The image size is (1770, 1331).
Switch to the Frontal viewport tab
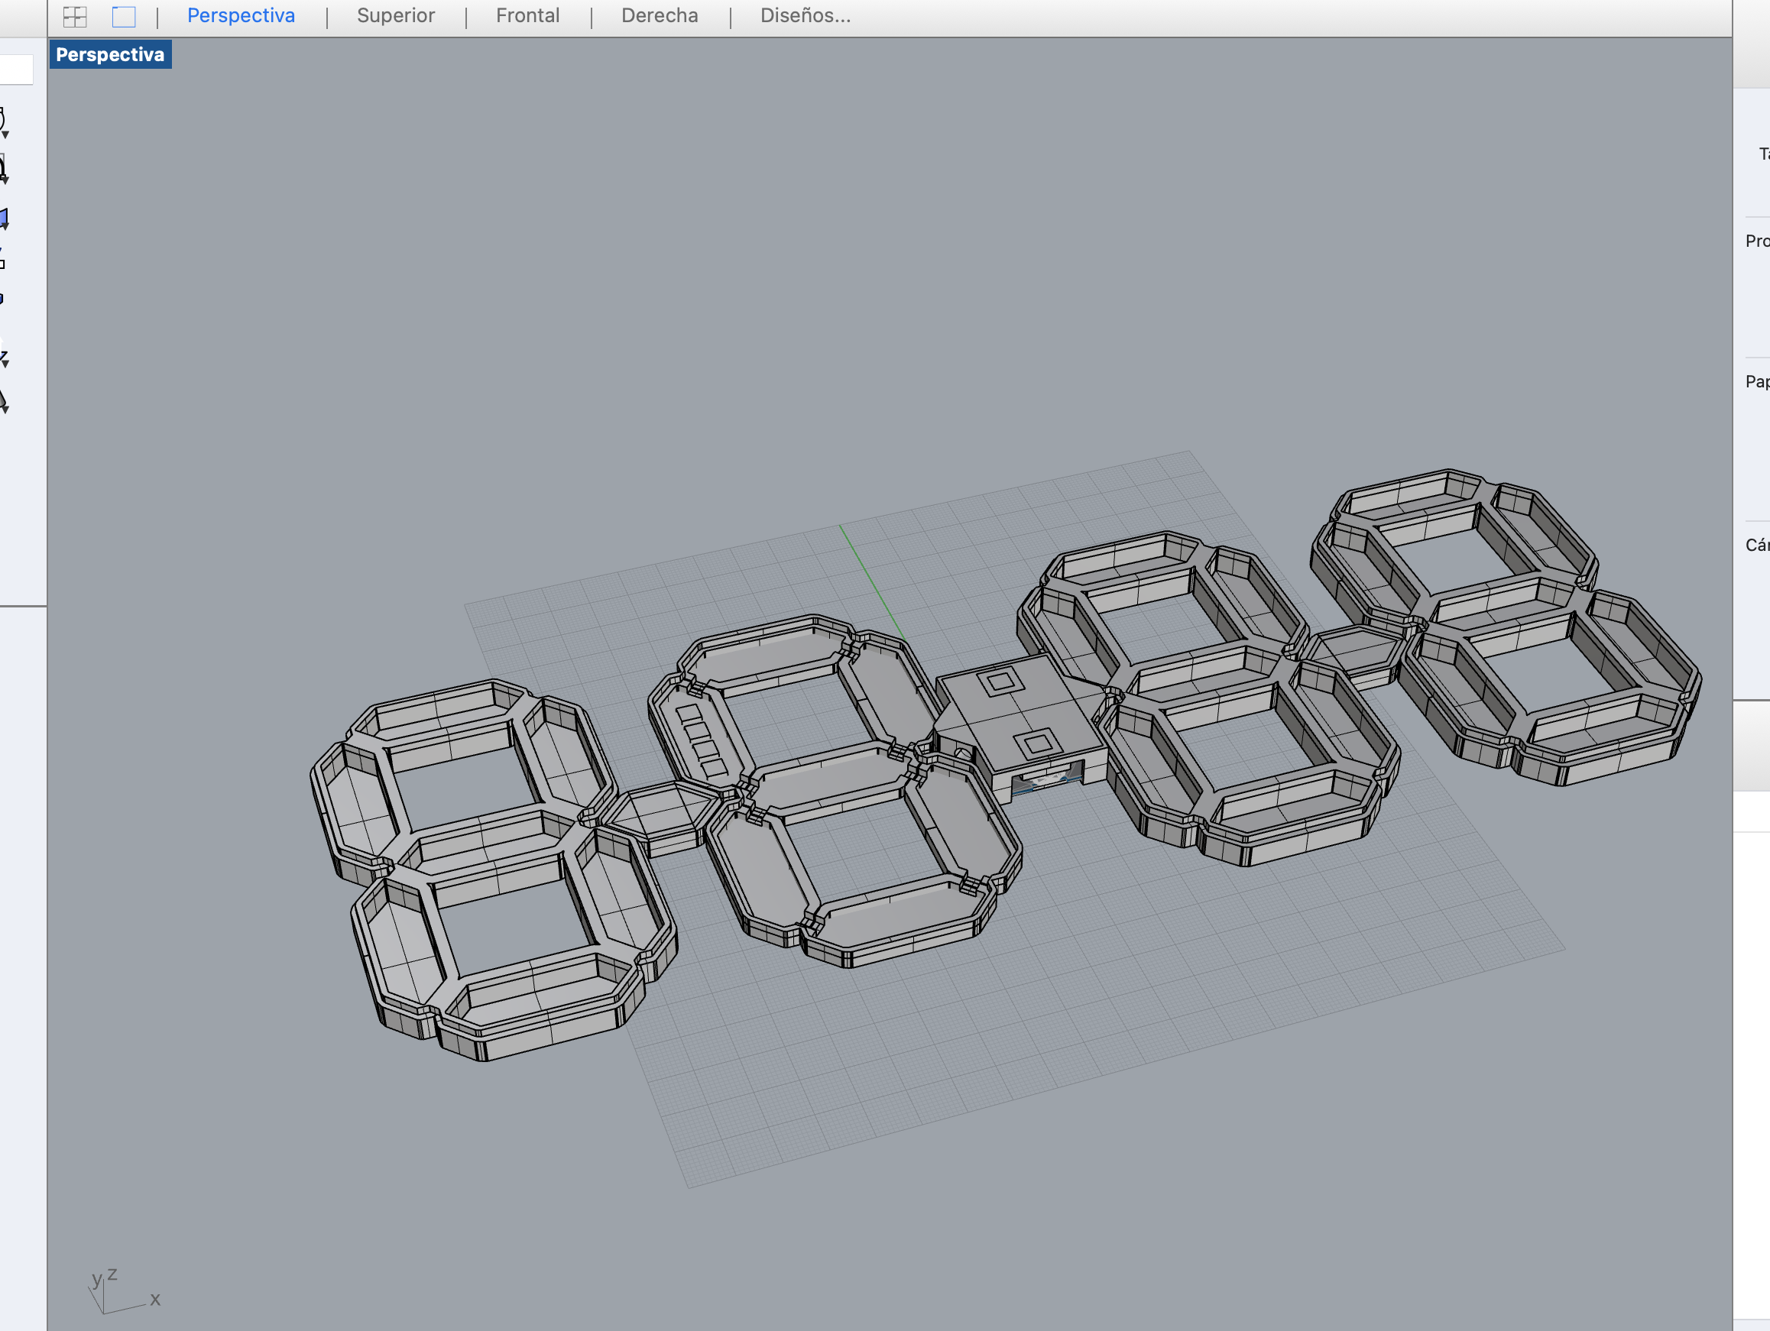coord(527,15)
